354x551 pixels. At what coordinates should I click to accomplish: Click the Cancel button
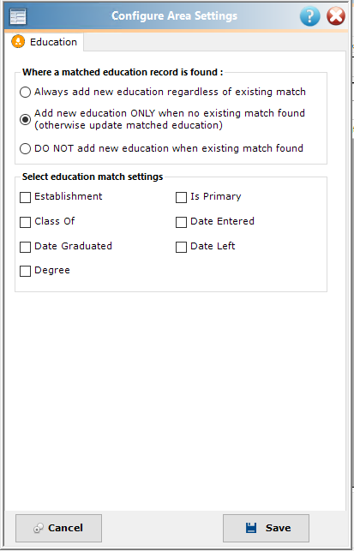pos(58,528)
